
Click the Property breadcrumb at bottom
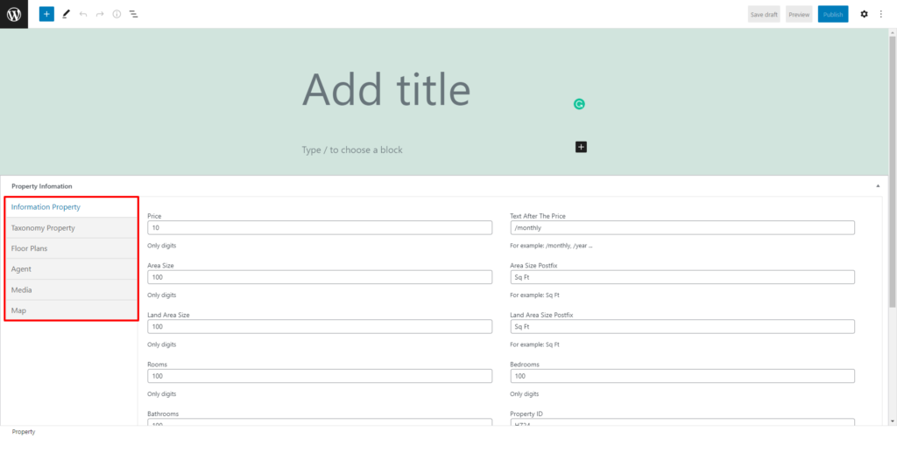pos(24,432)
